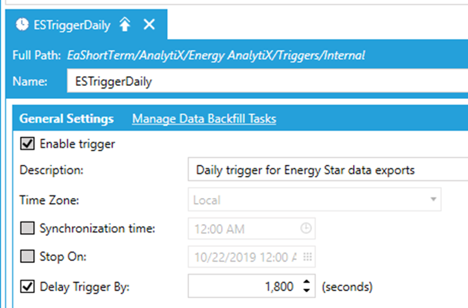Open Manage Data Backfill Tasks link

click(204, 119)
